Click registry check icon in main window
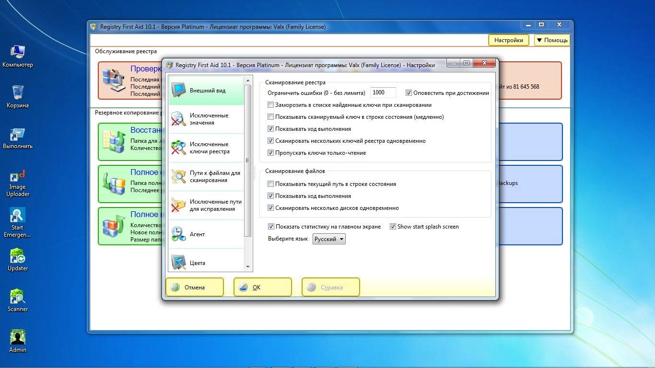This screenshot has height=368, width=655. click(x=114, y=80)
